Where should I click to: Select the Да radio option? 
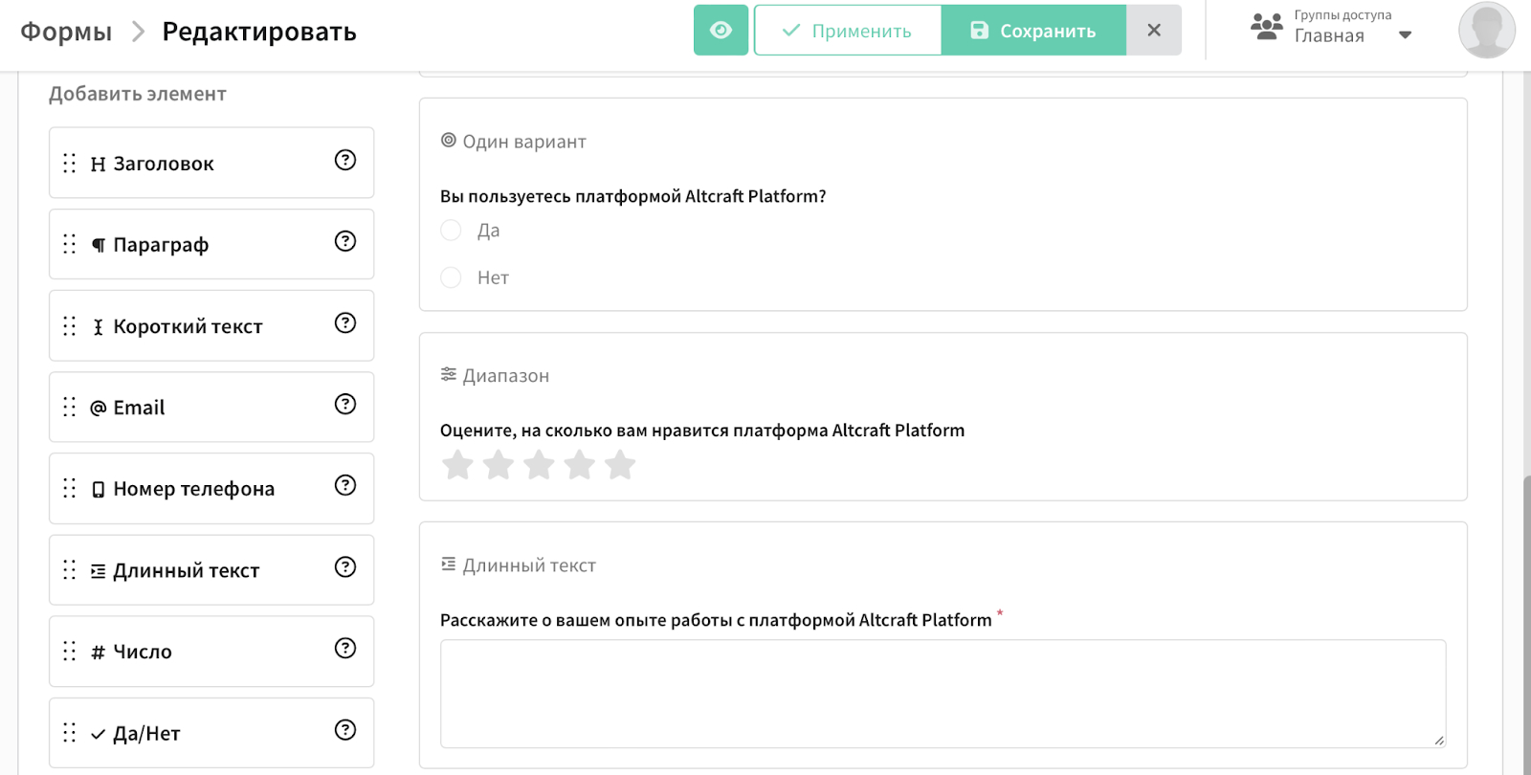(x=451, y=231)
